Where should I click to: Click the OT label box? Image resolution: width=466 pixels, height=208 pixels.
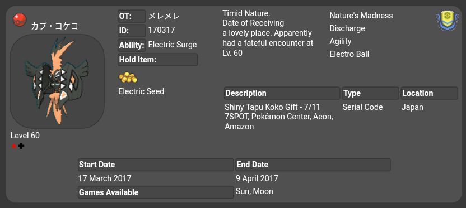point(132,16)
